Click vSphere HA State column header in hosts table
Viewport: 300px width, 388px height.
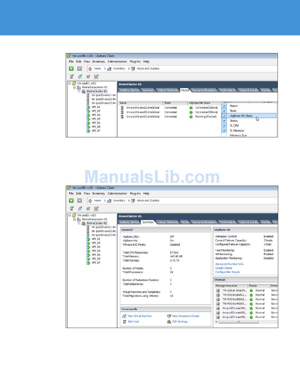coord(204,103)
